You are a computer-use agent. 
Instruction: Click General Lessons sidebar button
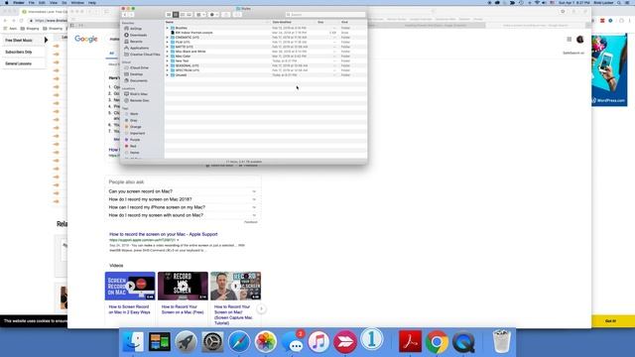[22, 63]
